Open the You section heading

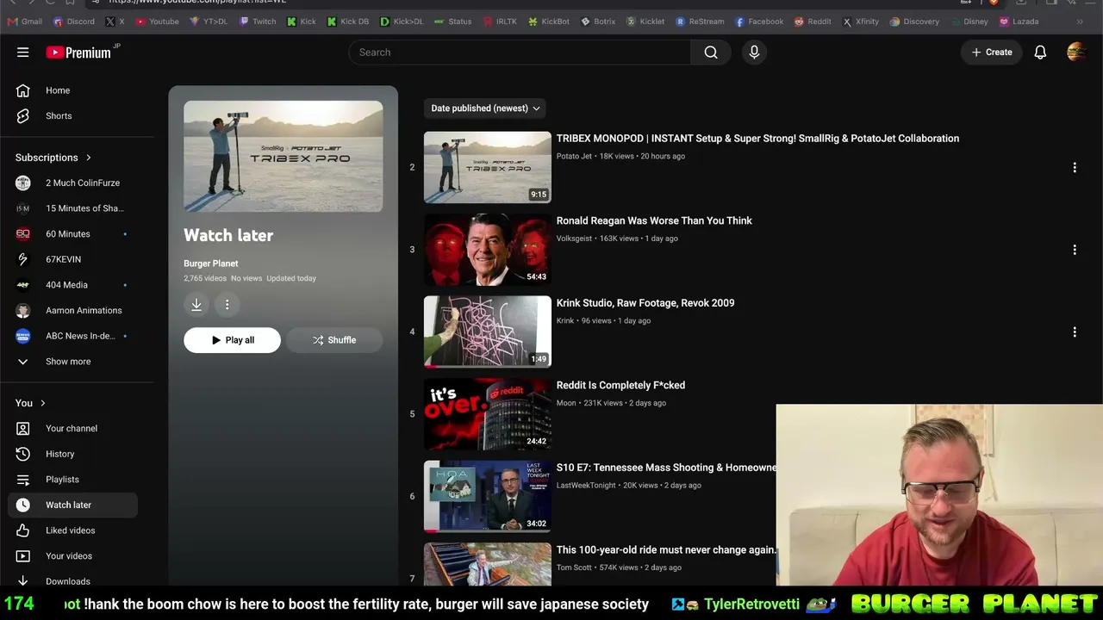(x=30, y=403)
